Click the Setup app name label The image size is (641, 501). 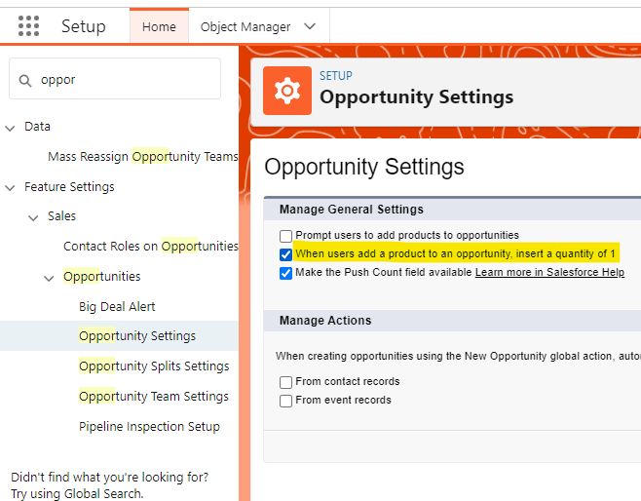(84, 26)
